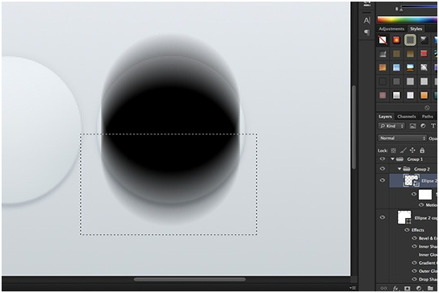Click the white Smart Filters mask thumbnail
439x293 pixels.
click(425, 195)
